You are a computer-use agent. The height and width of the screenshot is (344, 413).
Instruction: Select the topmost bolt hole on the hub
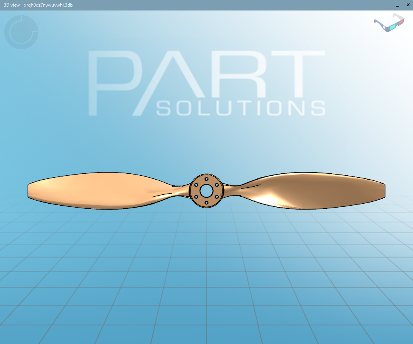(x=206, y=179)
